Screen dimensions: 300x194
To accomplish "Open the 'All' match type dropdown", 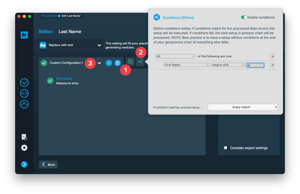I will (x=175, y=56).
